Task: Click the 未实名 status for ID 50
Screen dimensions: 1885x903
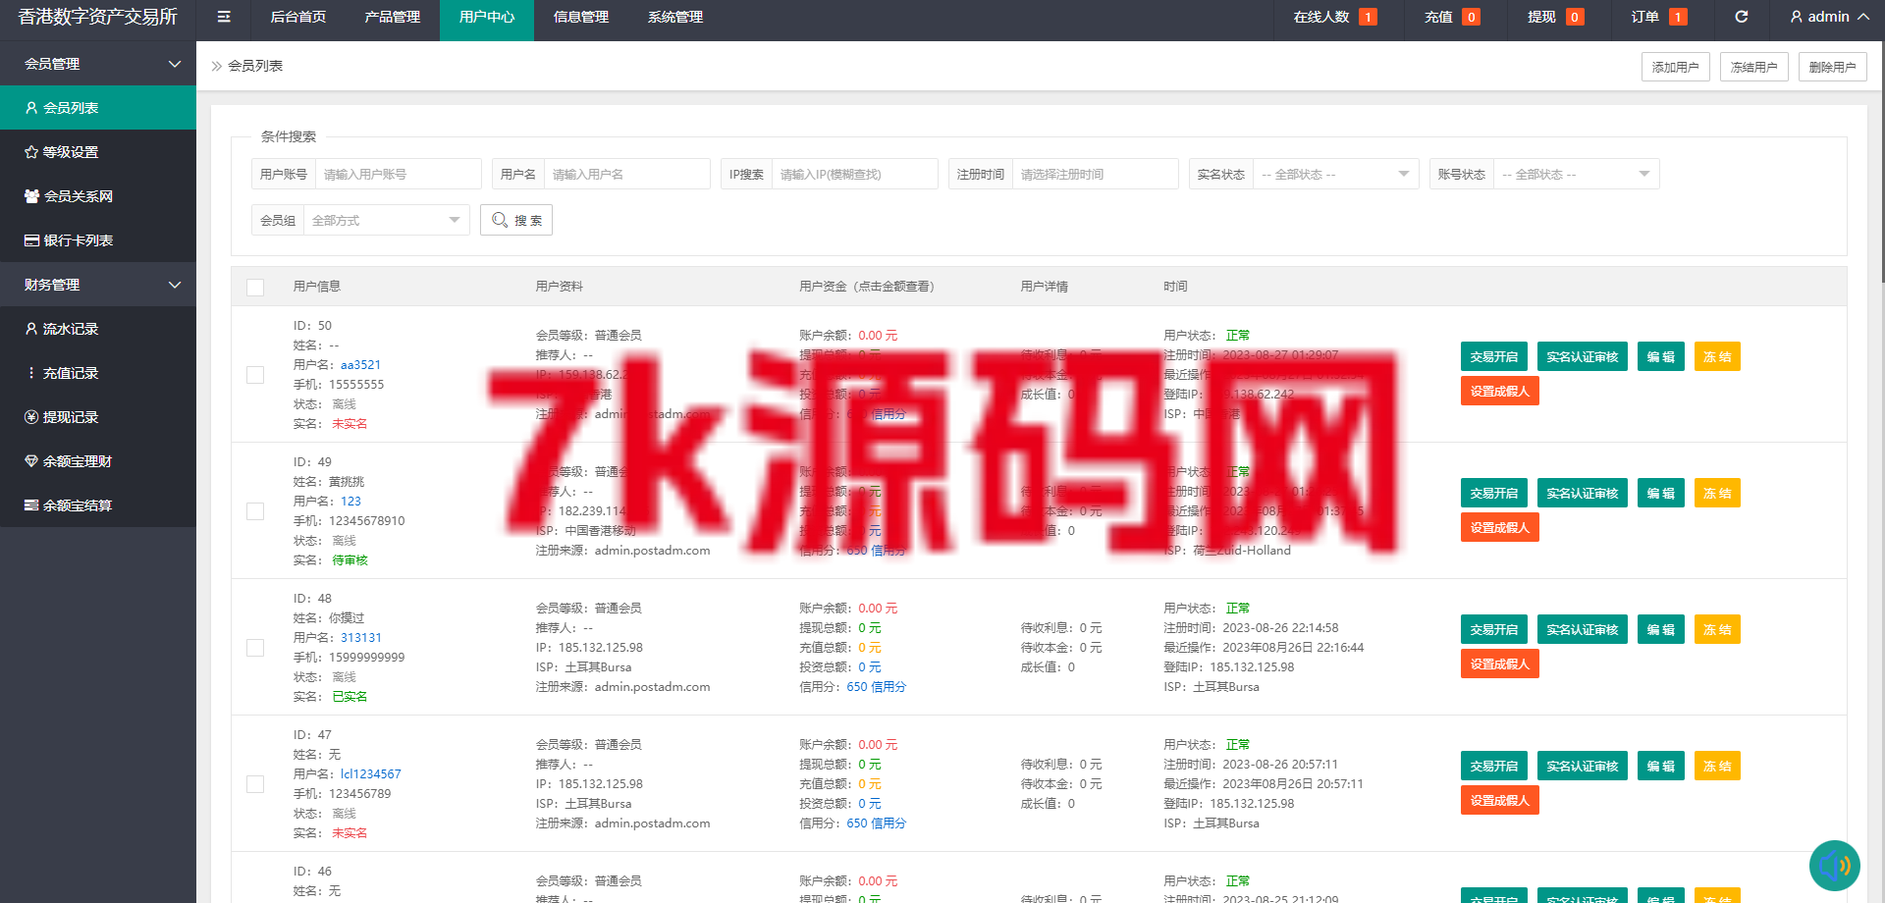Action: [x=350, y=424]
